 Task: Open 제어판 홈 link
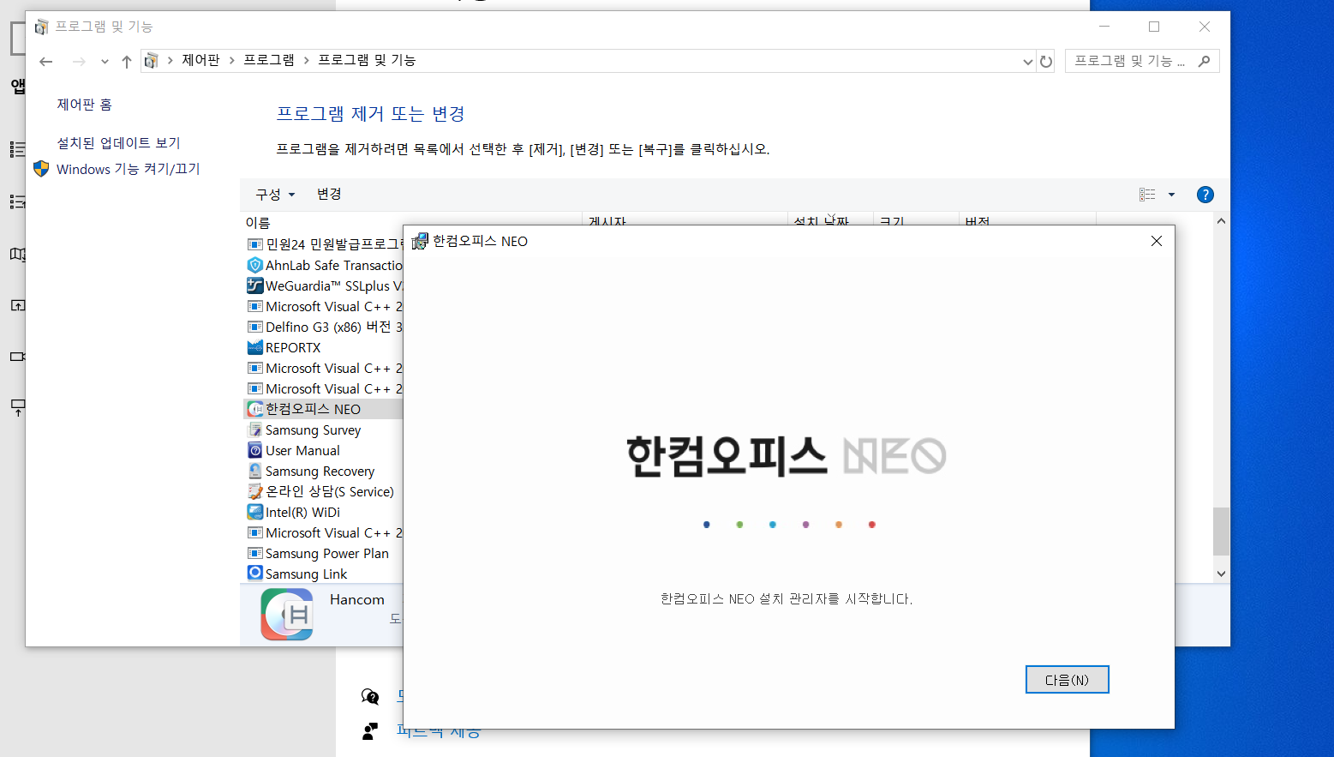click(84, 105)
